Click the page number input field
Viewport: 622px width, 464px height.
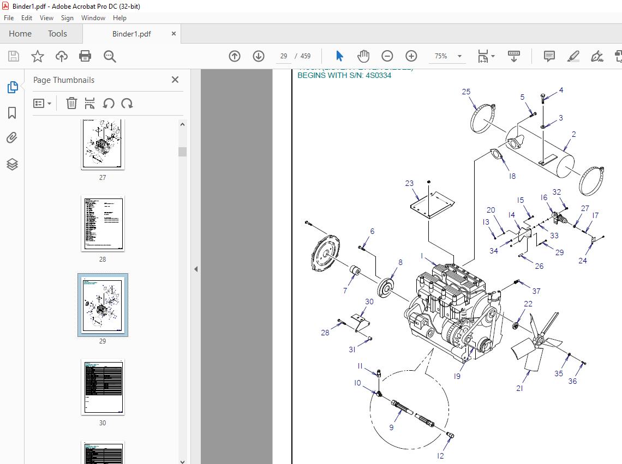click(x=283, y=56)
